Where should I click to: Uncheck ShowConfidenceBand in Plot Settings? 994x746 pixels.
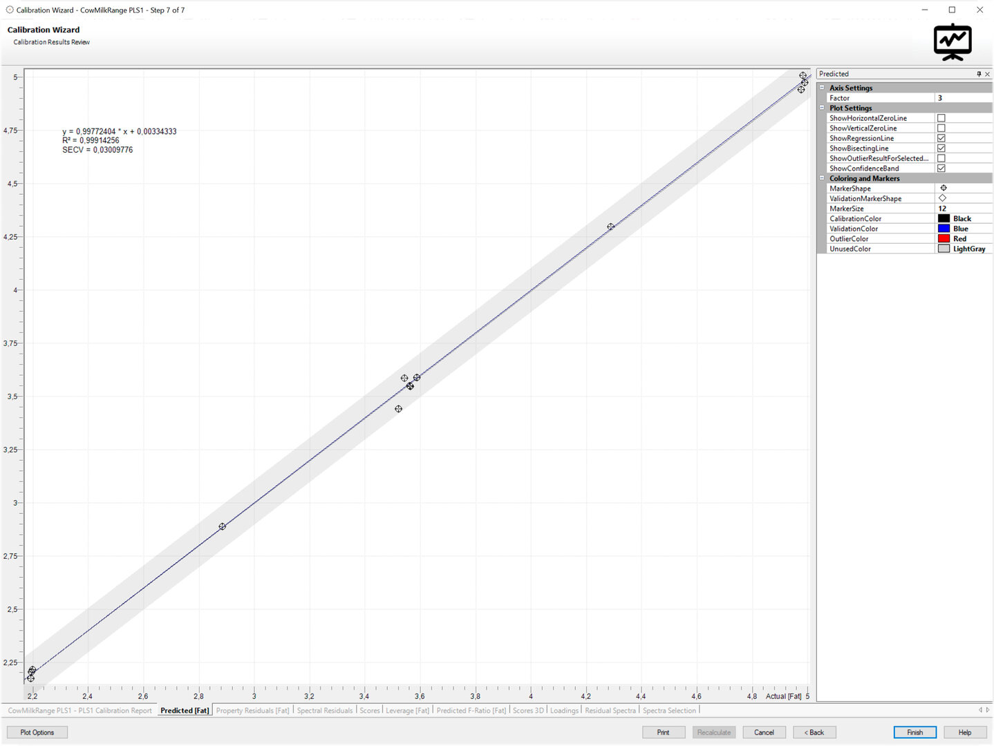(x=941, y=168)
